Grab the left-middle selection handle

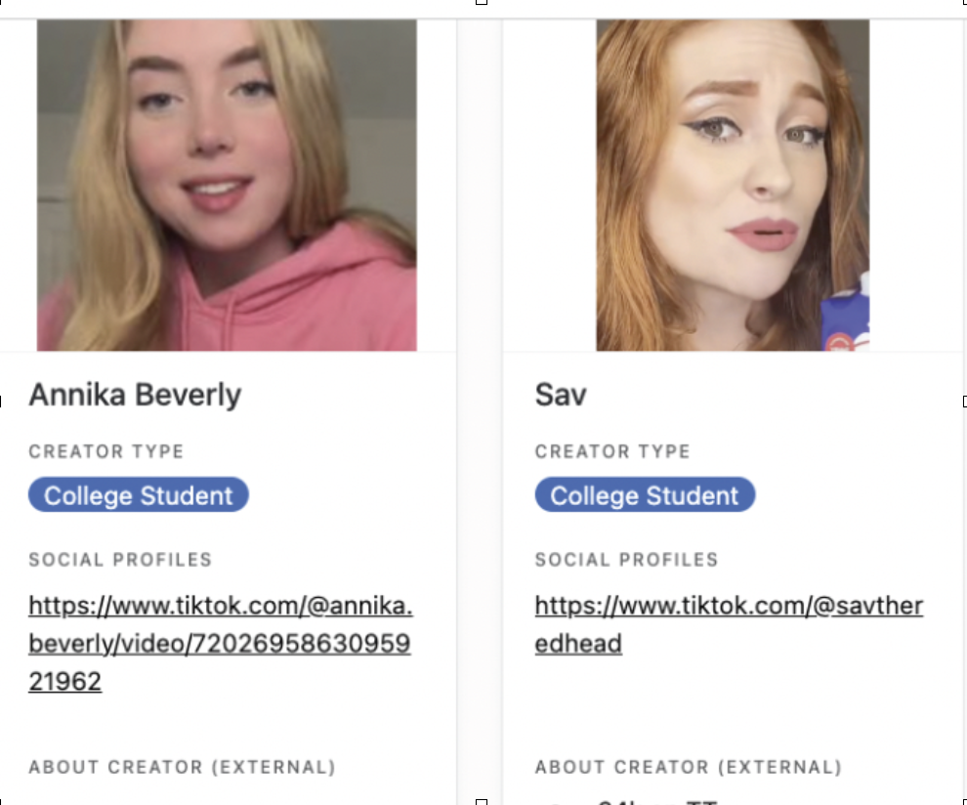click(x=1, y=402)
